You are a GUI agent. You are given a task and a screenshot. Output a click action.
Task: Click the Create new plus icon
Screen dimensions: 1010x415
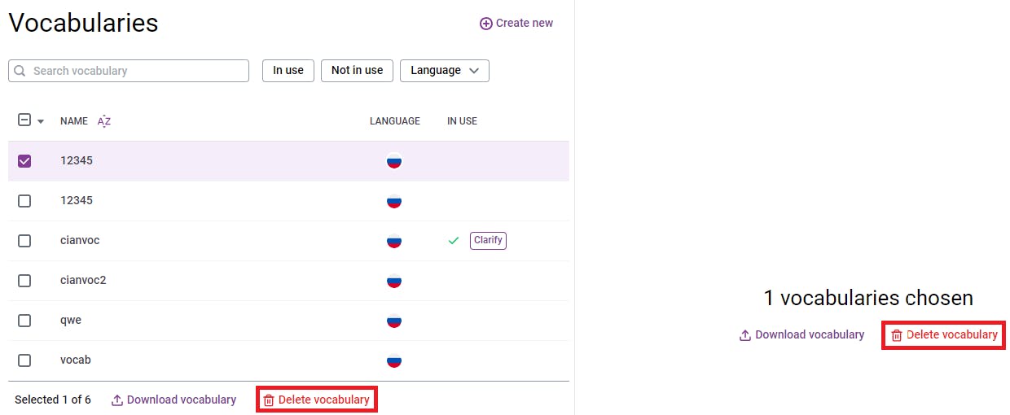click(486, 24)
